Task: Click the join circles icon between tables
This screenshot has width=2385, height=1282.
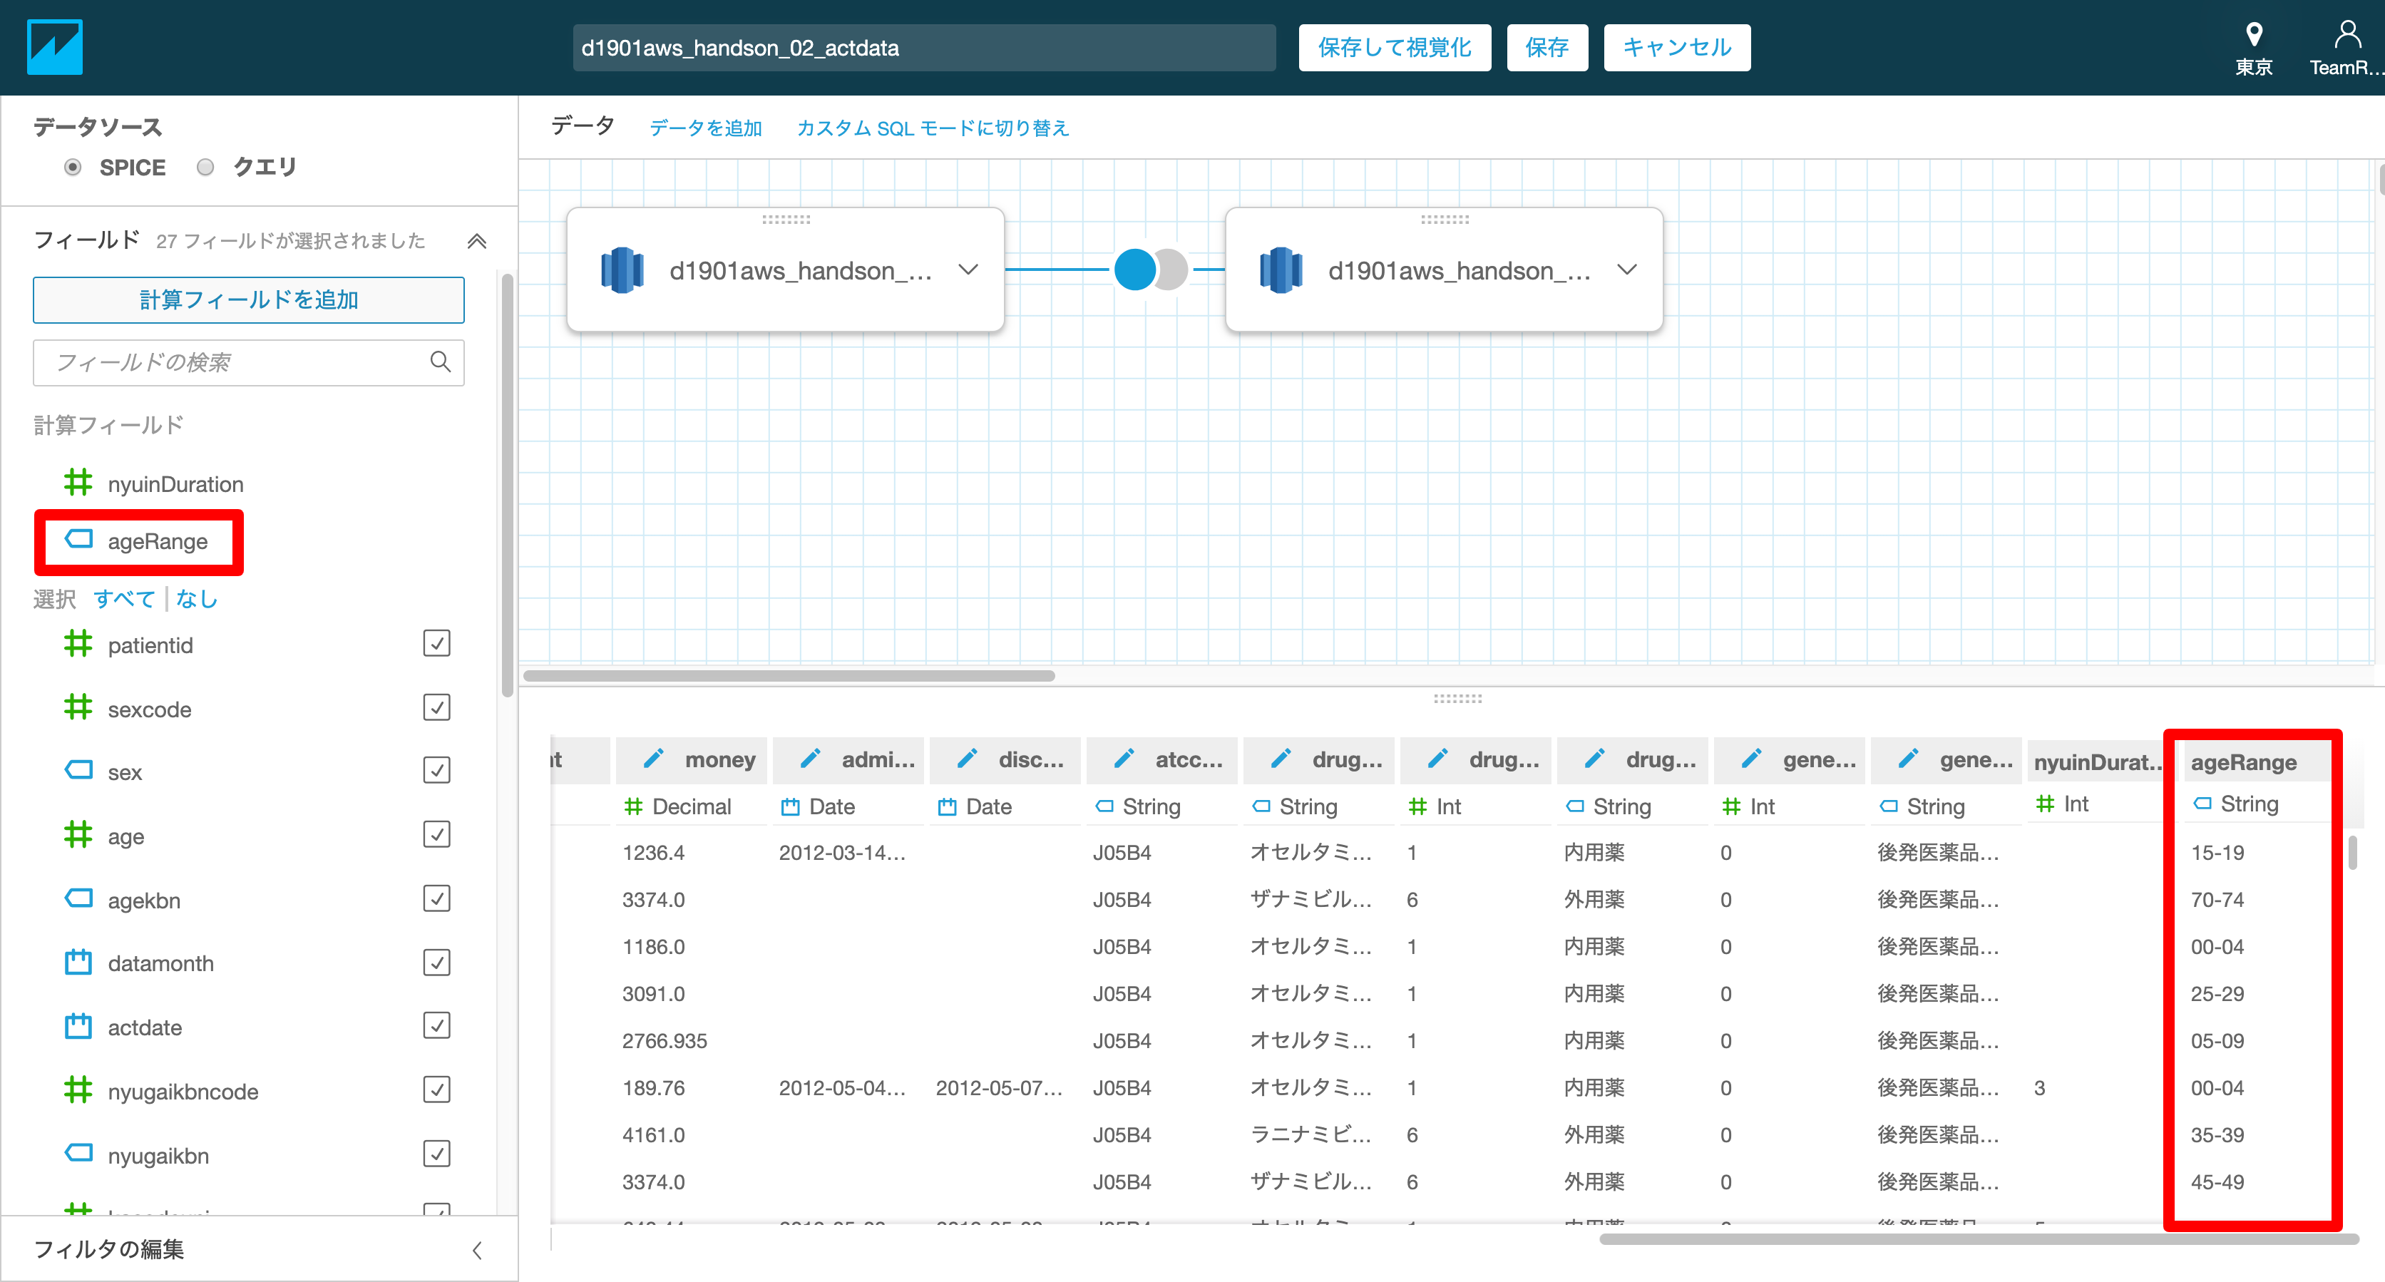Action: pos(1150,270)
